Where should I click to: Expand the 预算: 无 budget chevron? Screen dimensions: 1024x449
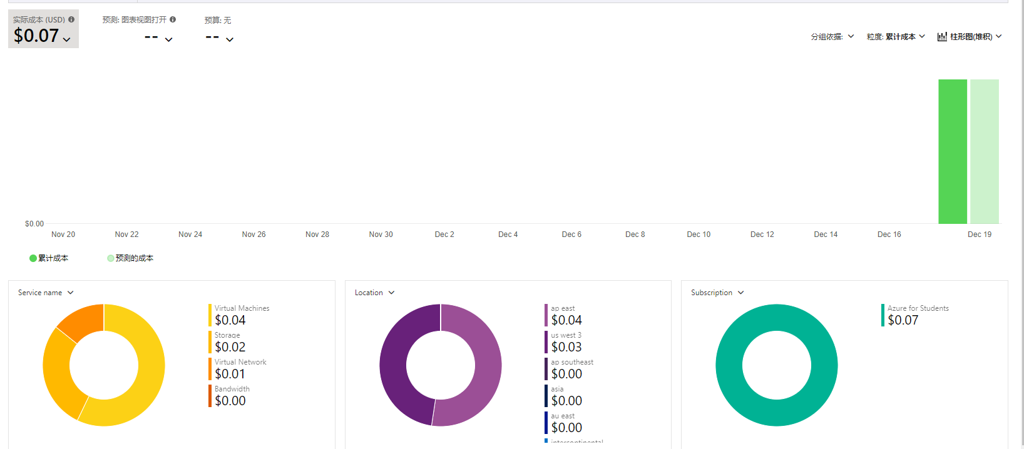pos(230,39)
